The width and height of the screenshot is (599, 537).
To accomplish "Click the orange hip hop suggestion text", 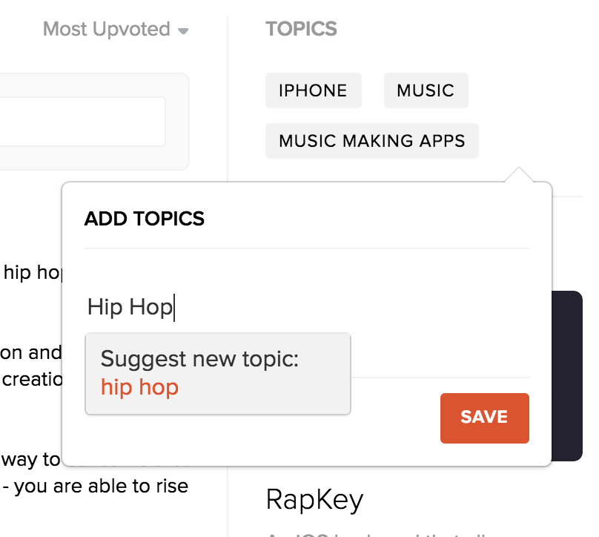I will tap(139, 388).
